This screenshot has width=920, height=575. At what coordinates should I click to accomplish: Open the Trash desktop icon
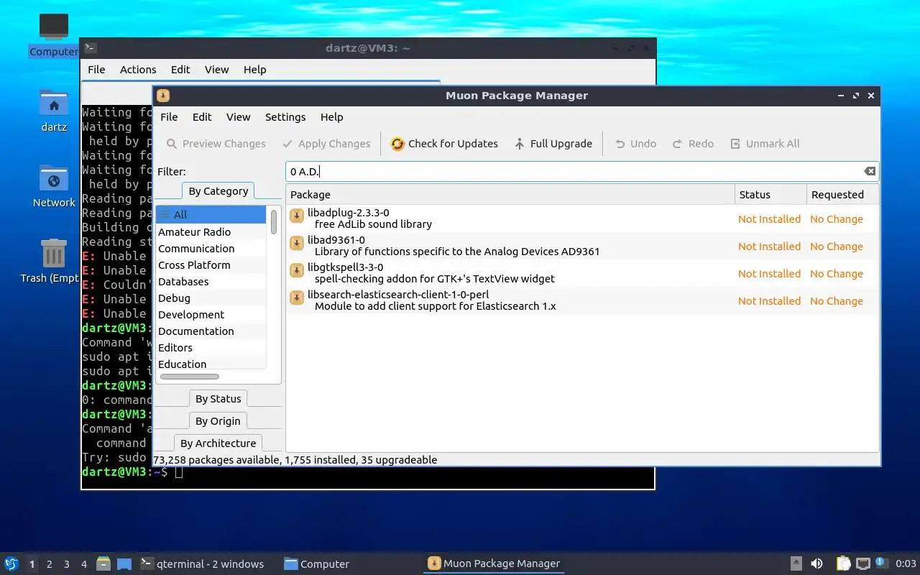pos(54,261)
